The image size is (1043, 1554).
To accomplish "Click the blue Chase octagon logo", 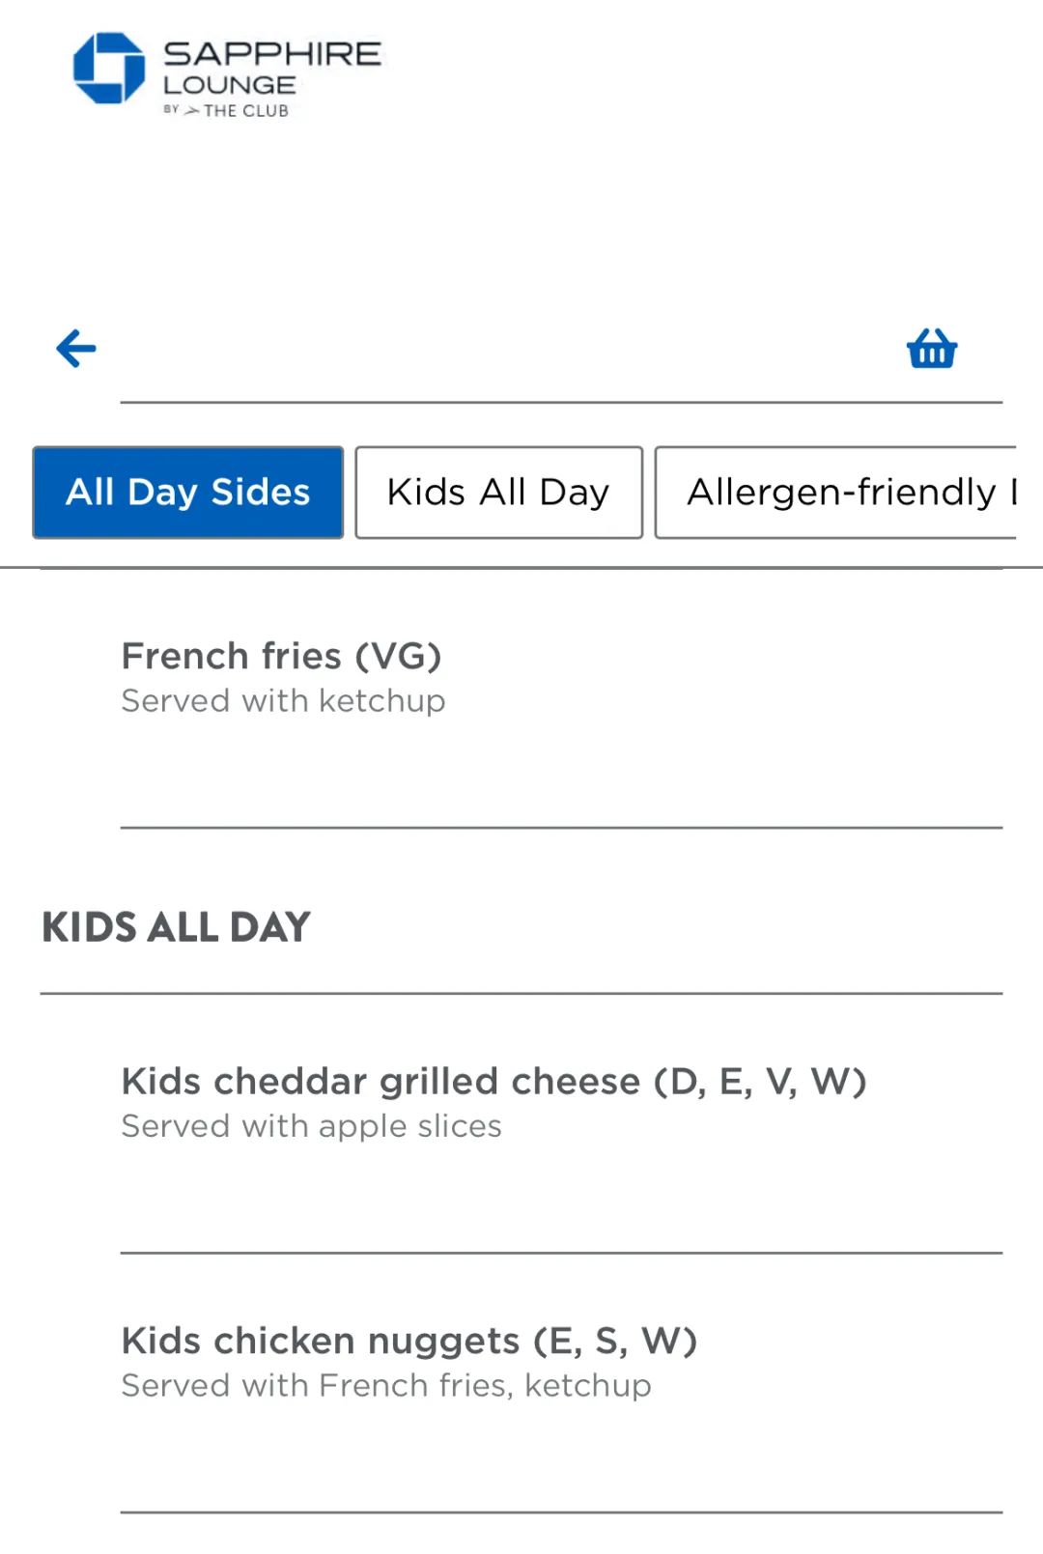I will (x=109, y=68).
